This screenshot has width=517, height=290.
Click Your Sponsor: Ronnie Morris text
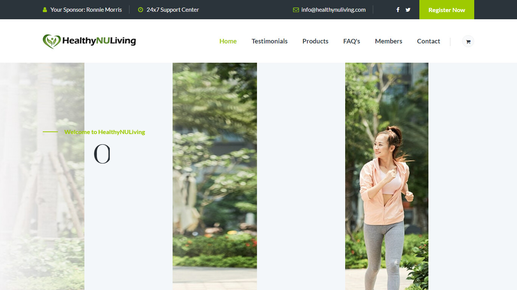coord(86,10)
